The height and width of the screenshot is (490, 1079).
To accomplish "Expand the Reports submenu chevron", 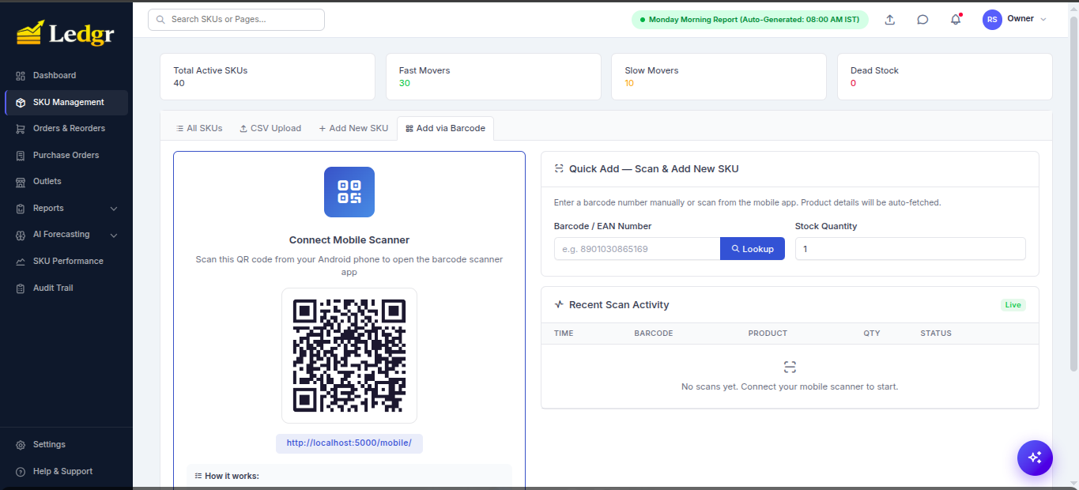I will pyautogui.click(x=114, y=209).
